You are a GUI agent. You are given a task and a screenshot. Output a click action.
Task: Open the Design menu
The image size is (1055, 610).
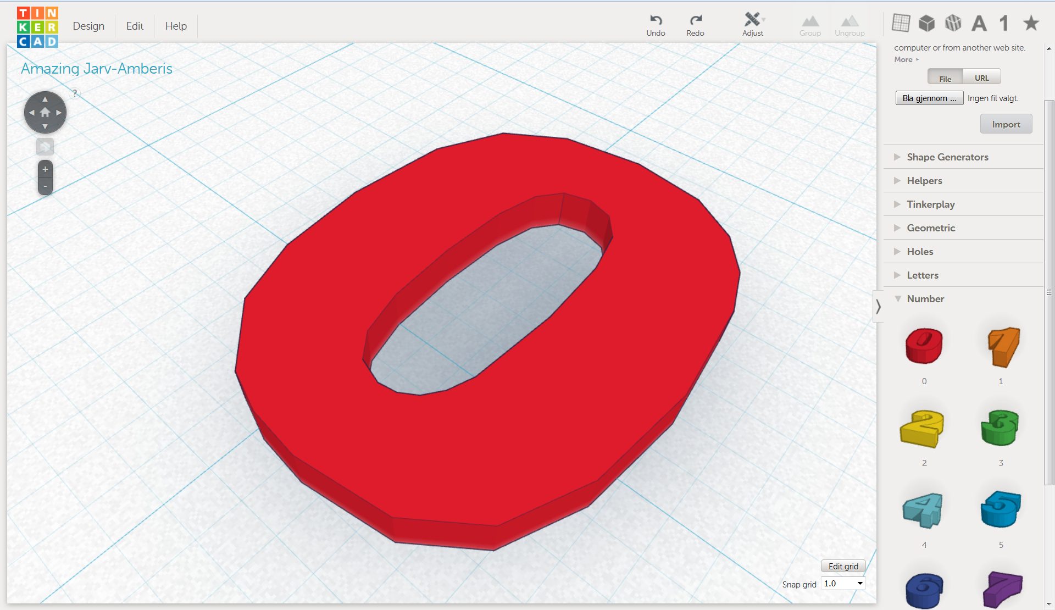(x=86, y=25)
